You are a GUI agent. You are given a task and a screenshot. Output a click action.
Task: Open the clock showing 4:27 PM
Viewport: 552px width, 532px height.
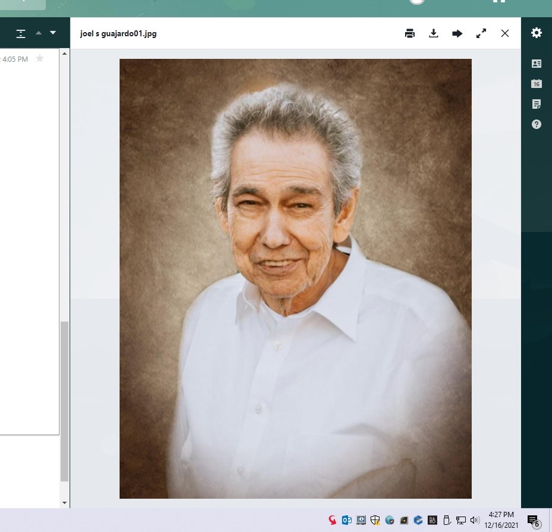click(x=500, y=519)
